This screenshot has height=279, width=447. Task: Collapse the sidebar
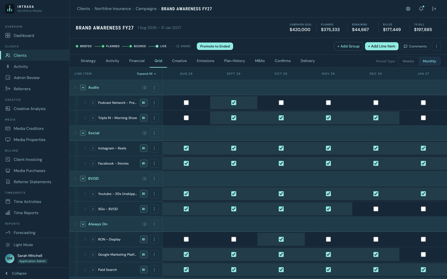16,273
